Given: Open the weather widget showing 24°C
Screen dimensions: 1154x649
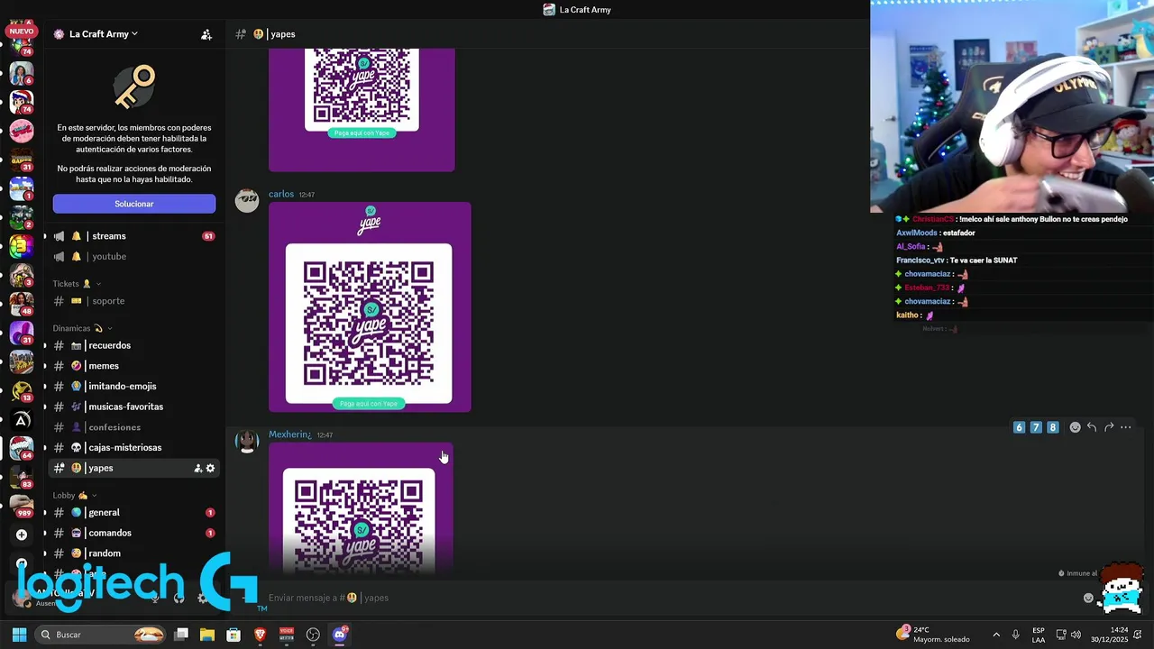Looking at the screenshot, I should pos(933,635).
